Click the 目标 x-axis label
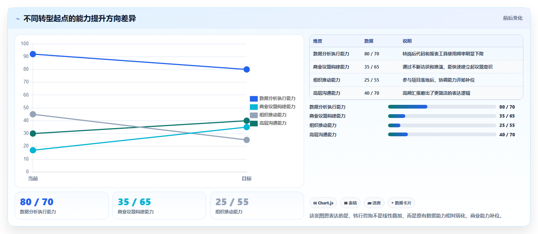Image resolution: width=538 pixels, height=234 pixels. pyautogui.click(x=247, y=179)
